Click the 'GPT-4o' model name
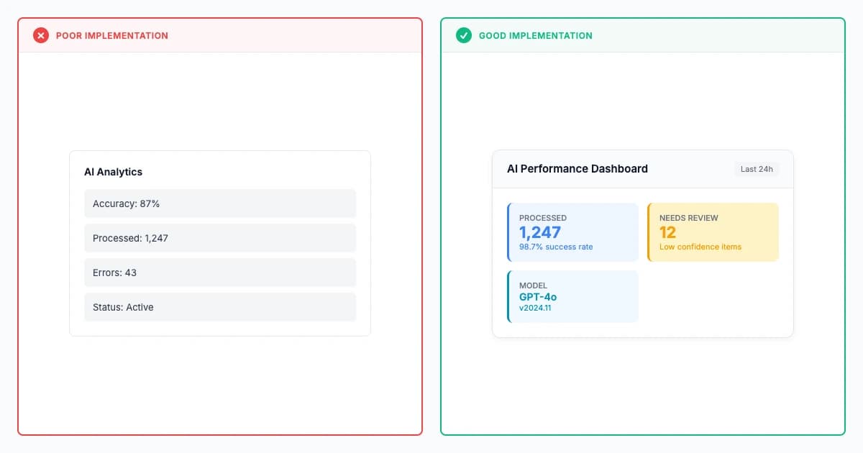 (x=538, y=297)
